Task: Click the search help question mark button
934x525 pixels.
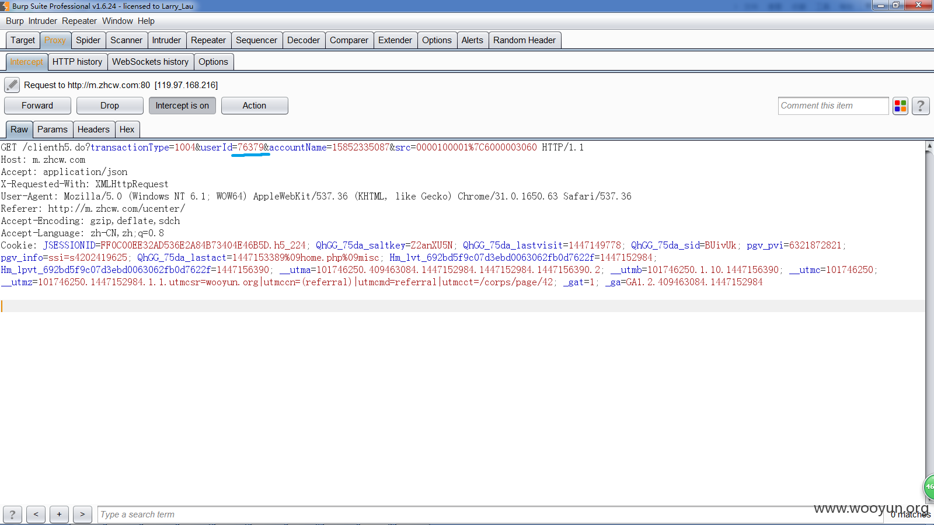Action: 12,514
